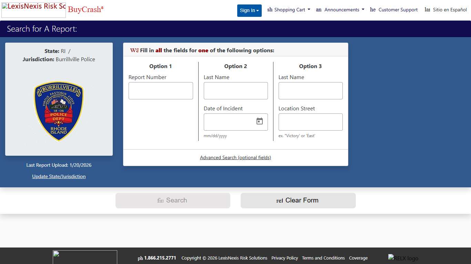
Task: Click the BuyCrash brand link
Action: [x=86, y=10]
